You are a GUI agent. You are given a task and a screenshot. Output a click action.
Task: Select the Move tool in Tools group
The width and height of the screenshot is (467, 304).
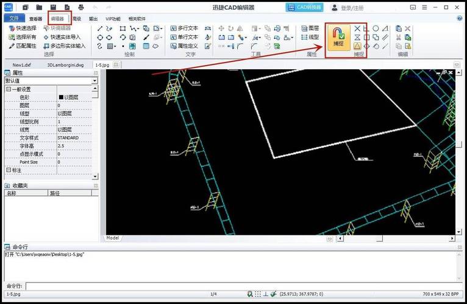coord(221,29)
